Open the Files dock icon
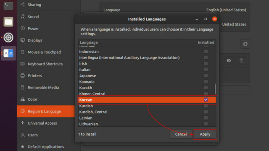The width and height of the screenshot is (269, 151). click(x=8, y=22)
